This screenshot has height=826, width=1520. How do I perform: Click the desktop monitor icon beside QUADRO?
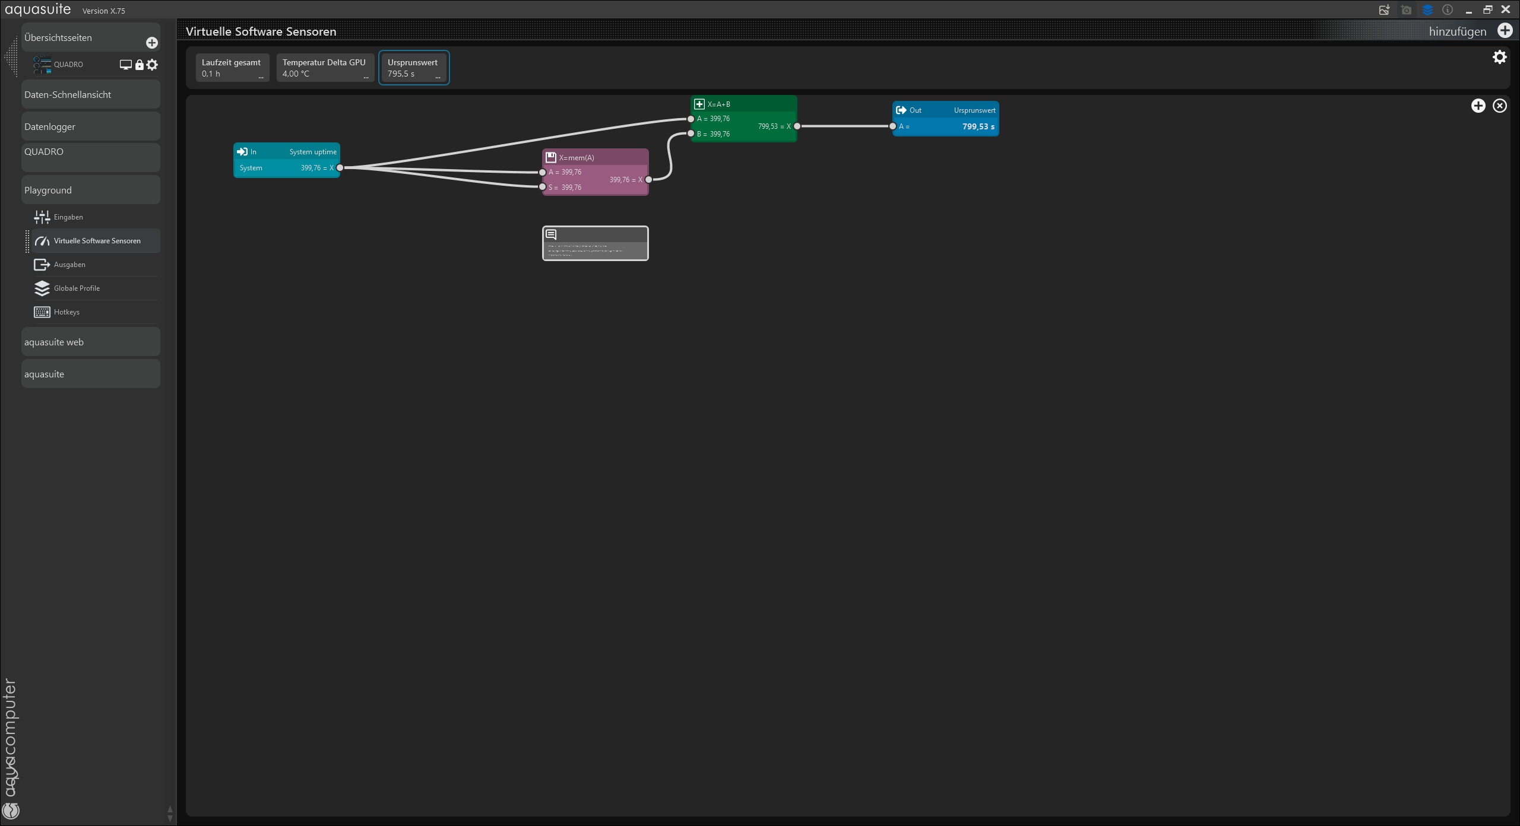(x=125, y=65)
